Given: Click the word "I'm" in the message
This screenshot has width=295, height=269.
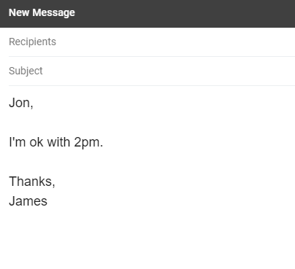Looking at the screenshot, I should tap(17, 141).
